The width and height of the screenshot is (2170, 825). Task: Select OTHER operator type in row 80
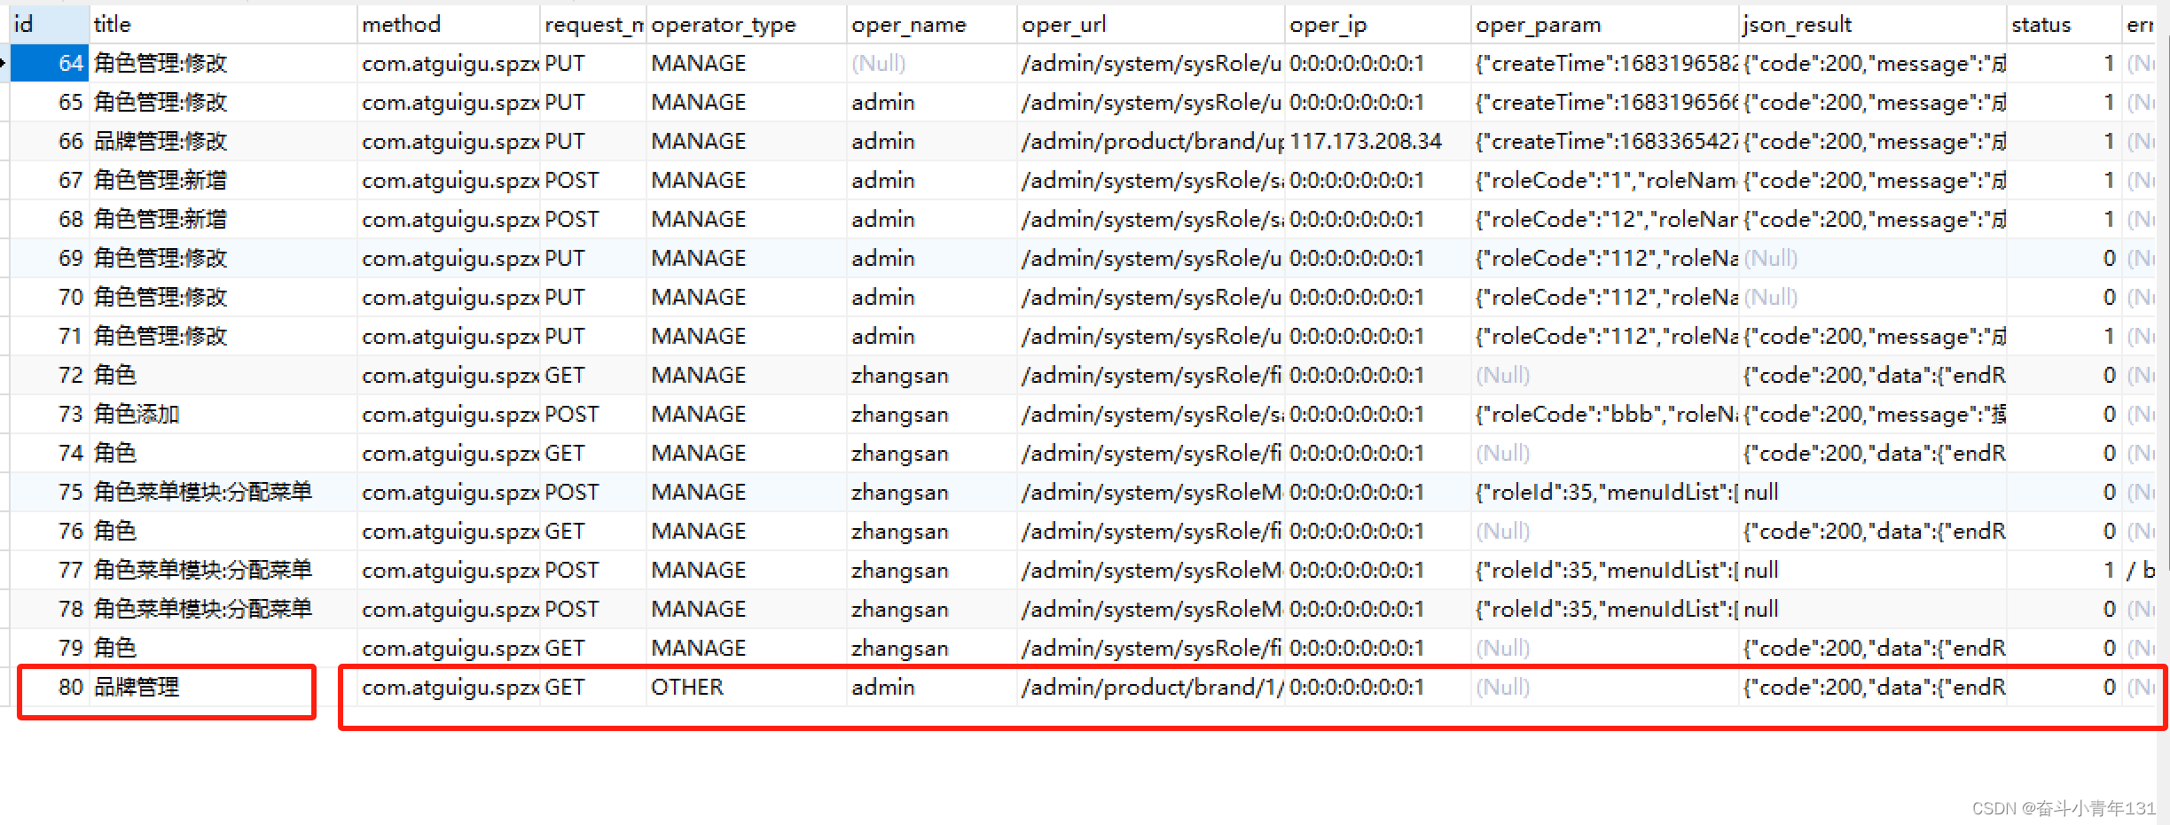tap(746, 688)
